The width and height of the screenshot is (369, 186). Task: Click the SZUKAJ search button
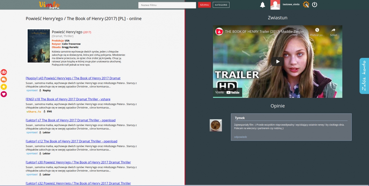pos(204,5)
